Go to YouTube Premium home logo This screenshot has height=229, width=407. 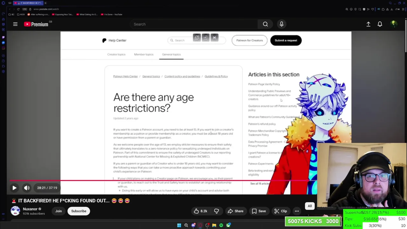tap(36, 24)
